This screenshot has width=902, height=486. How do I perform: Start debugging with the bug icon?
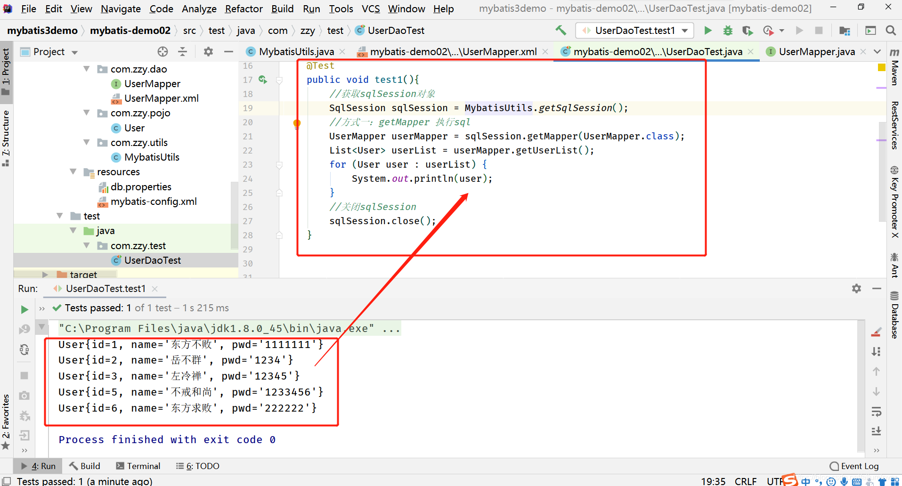(728, 31)
